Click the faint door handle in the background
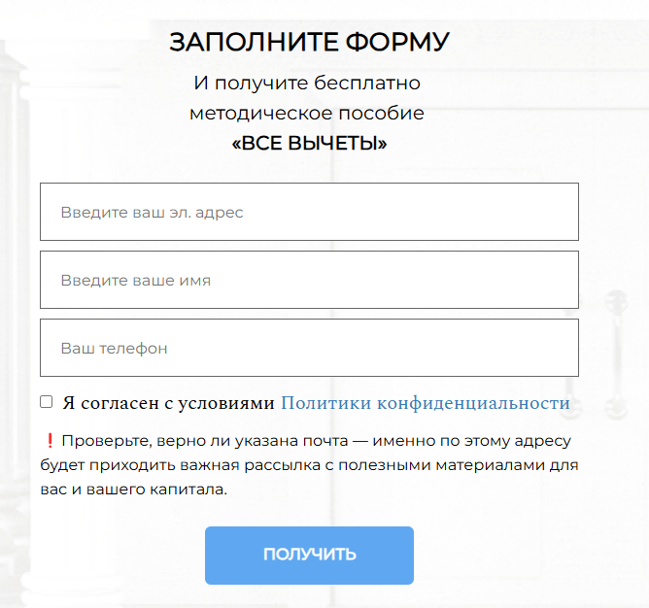 [617, 355]
